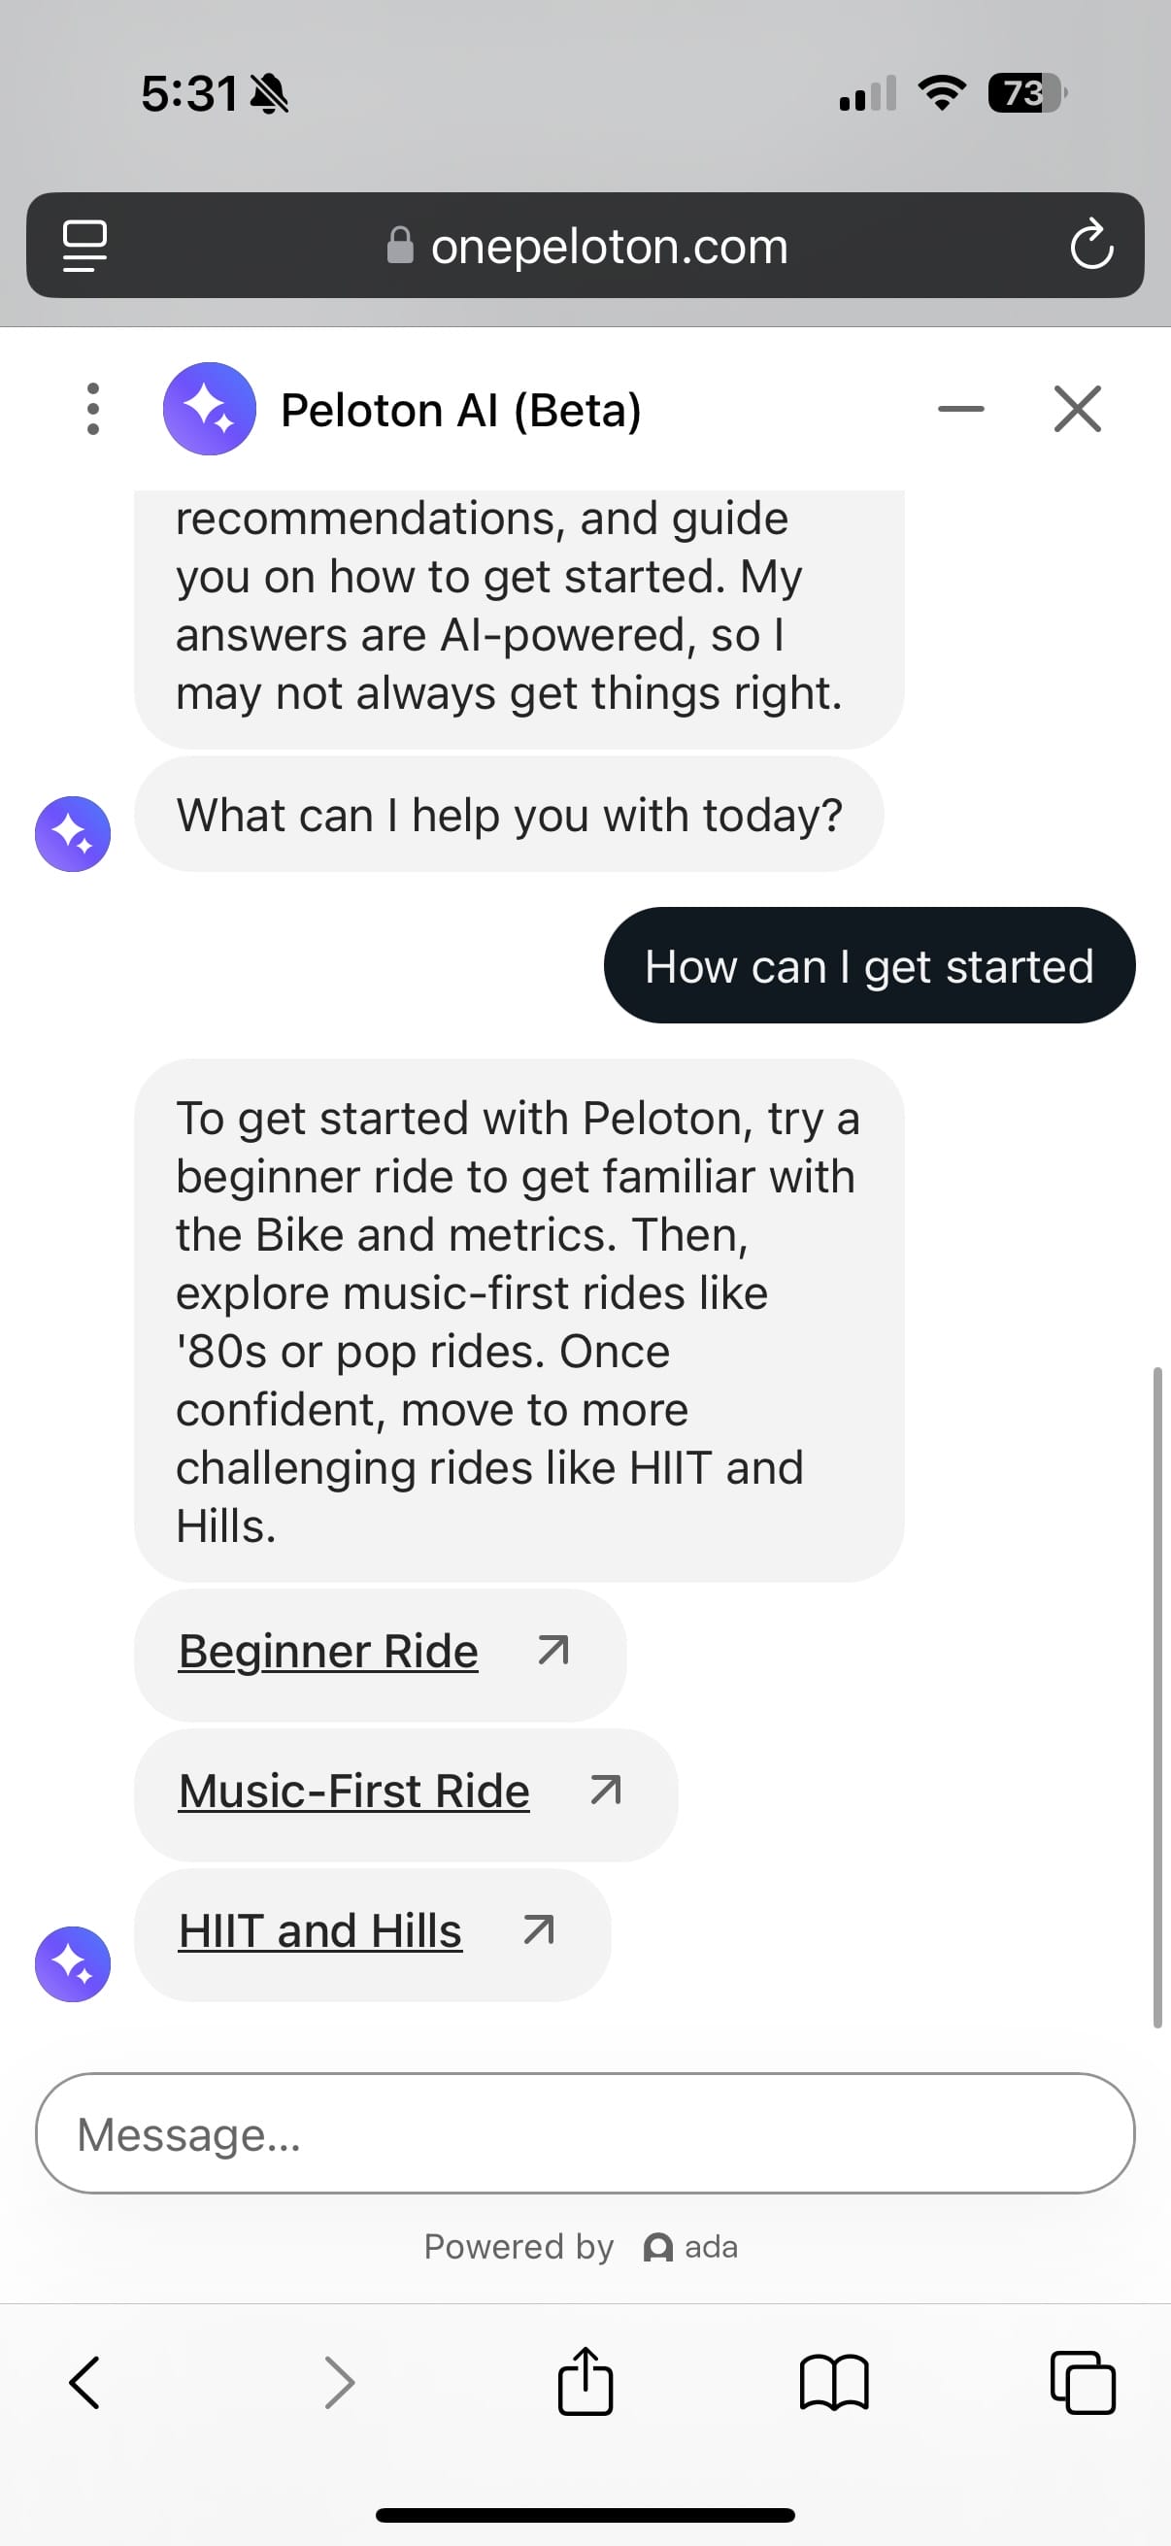Open the Safari share sheet
1171x2546 pixels.
click(x=585, y=2382)
